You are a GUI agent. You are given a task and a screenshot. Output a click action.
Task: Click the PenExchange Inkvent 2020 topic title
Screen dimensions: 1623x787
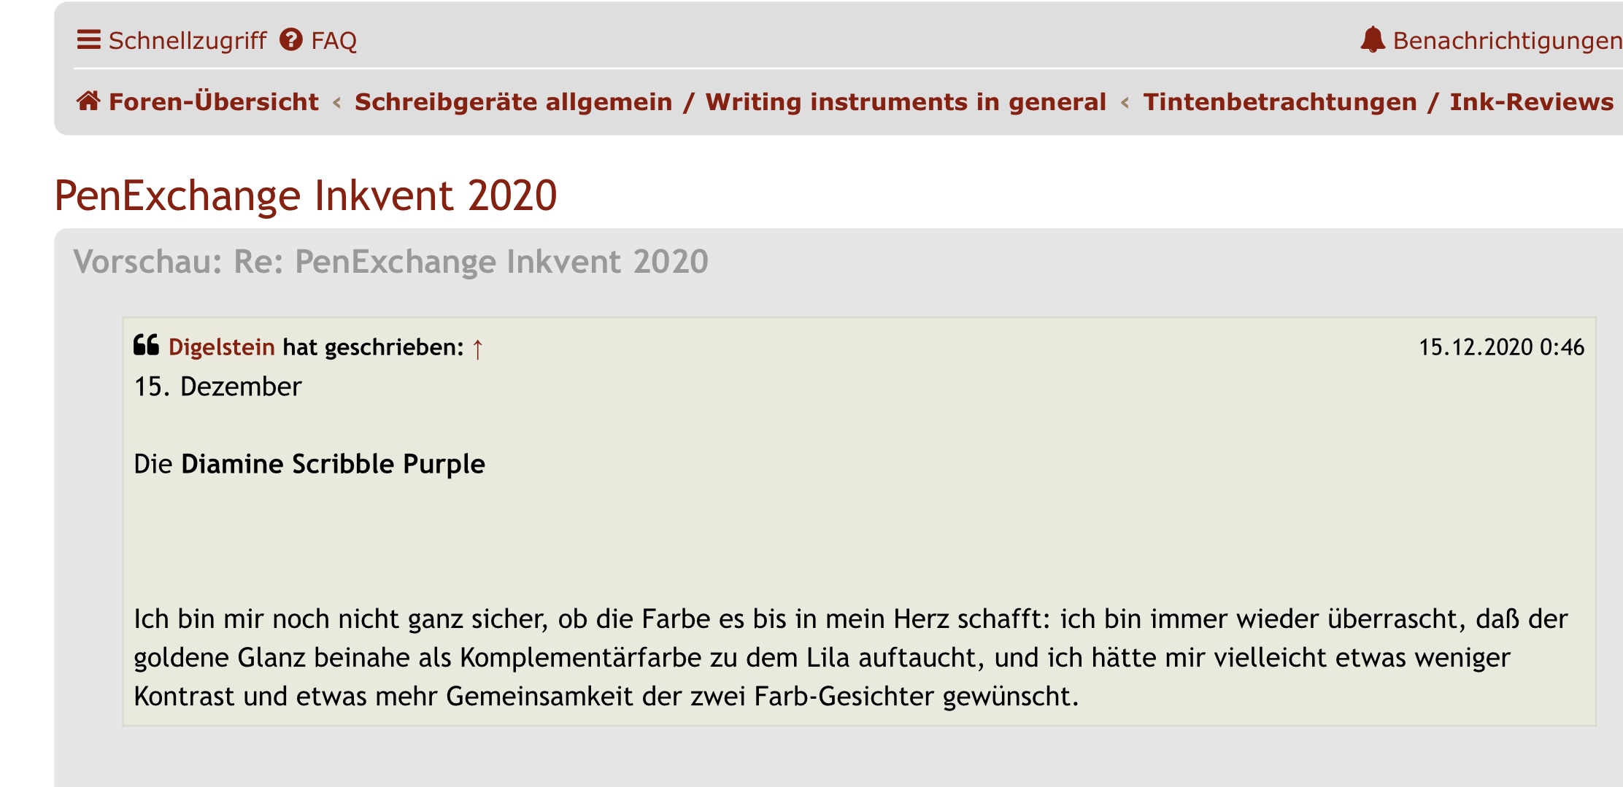point(306,195)
